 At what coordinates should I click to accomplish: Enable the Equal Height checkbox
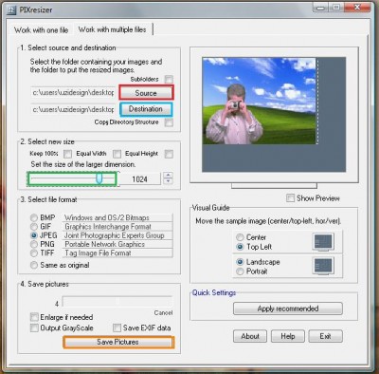169,154
